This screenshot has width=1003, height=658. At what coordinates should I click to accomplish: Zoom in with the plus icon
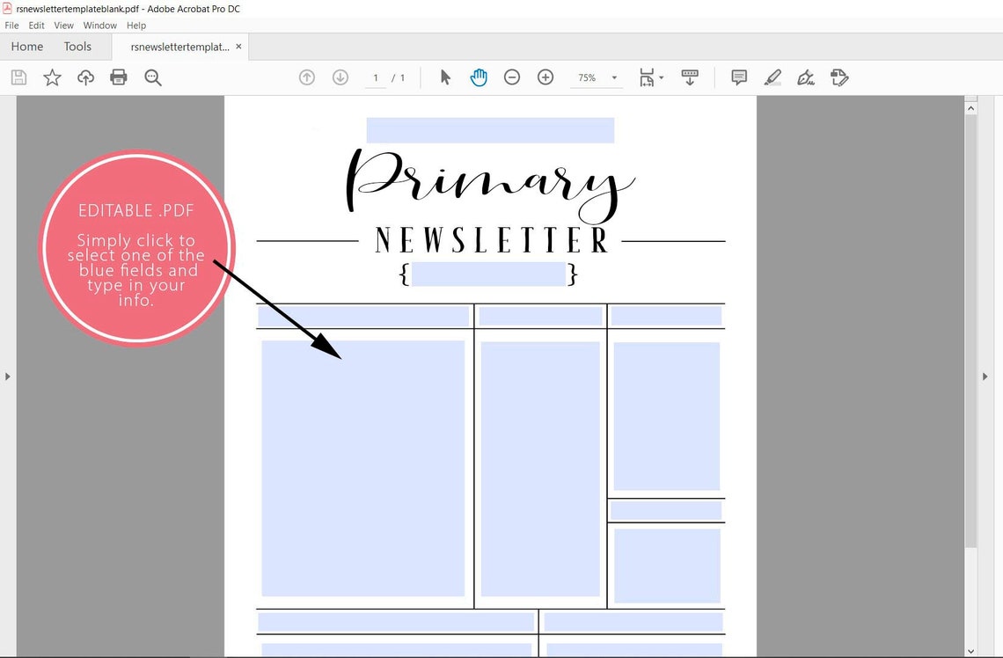(545, 77)
